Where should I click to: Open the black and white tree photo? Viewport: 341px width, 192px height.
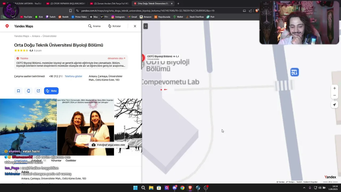click(x=128, y=127)
